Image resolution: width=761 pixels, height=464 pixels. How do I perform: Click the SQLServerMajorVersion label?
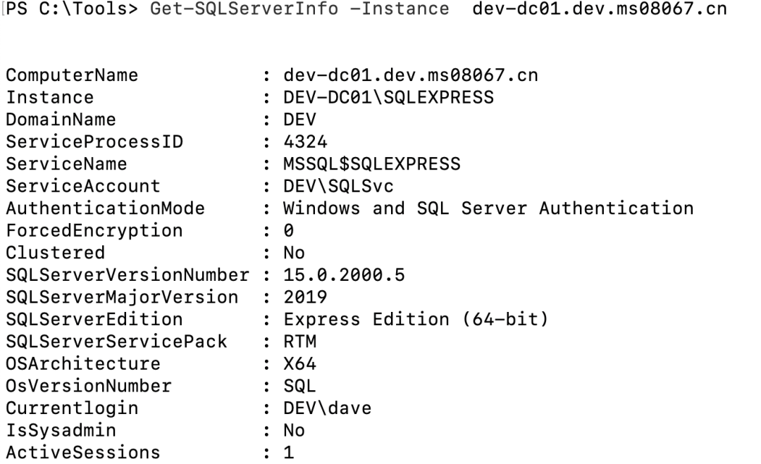123,297
